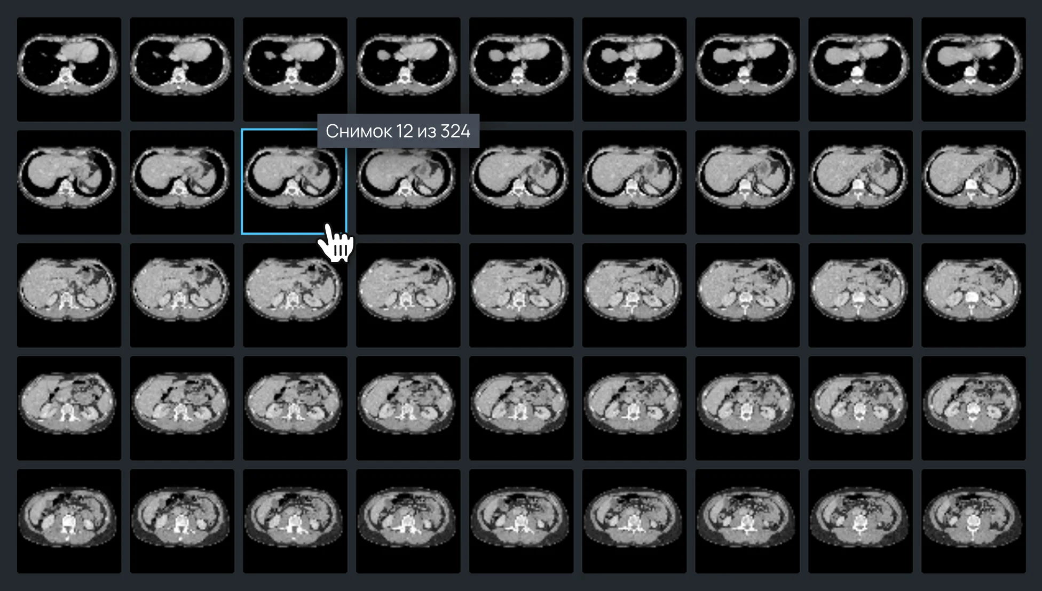Select the highlighted slice 12 thumbnail

(295, 182)
